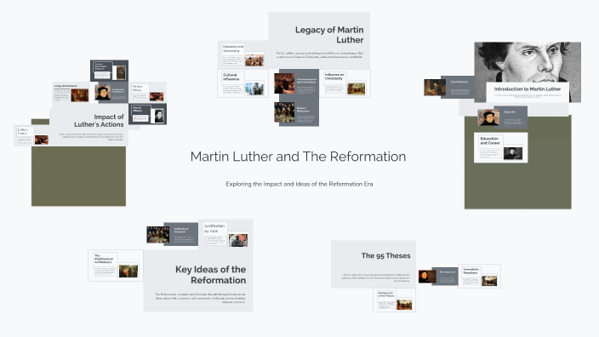Click the main title 'Martin Luther and The Reformation'
The height and width of the screenshot is (337, 599).
tap(298, 157)
